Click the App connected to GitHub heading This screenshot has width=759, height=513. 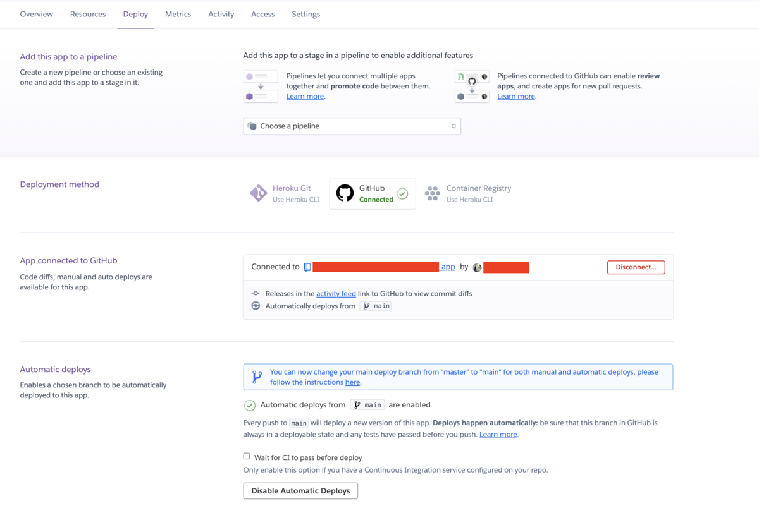coord(68,260)
